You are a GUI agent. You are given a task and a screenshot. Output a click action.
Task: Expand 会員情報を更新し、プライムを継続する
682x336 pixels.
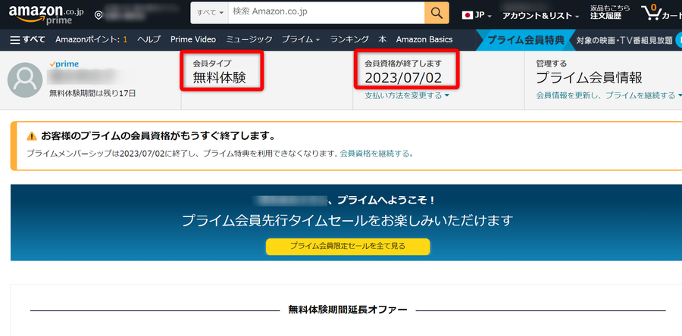(x=608, y=95)
